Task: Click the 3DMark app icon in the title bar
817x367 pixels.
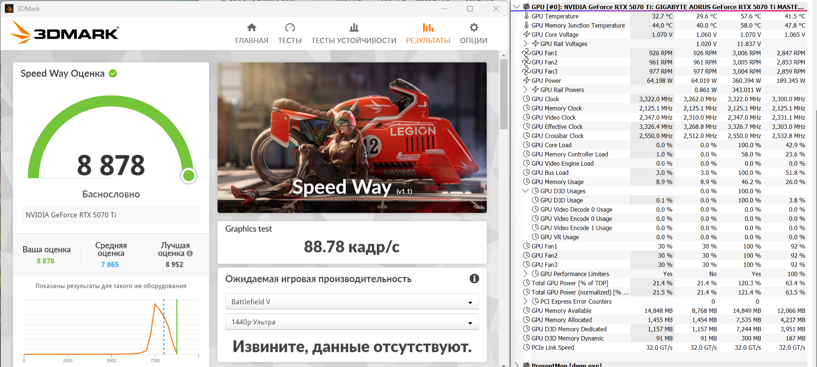Action: [x=9, y=8]
